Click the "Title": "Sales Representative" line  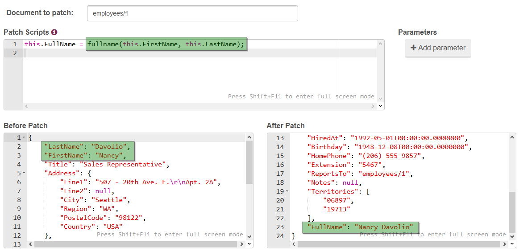point(107,164)
